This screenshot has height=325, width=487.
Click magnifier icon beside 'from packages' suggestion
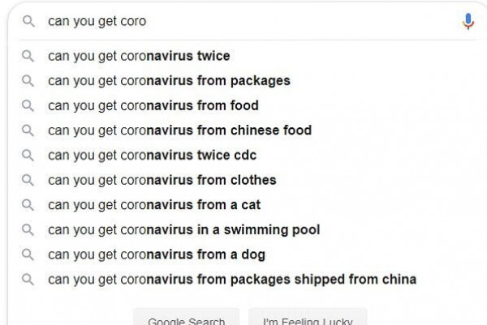(x=28, y=81)
